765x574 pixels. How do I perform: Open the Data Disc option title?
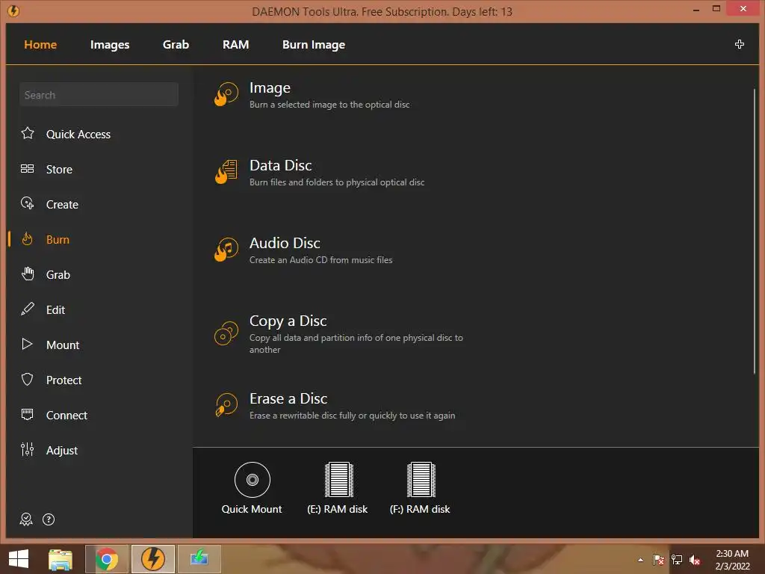281,165
